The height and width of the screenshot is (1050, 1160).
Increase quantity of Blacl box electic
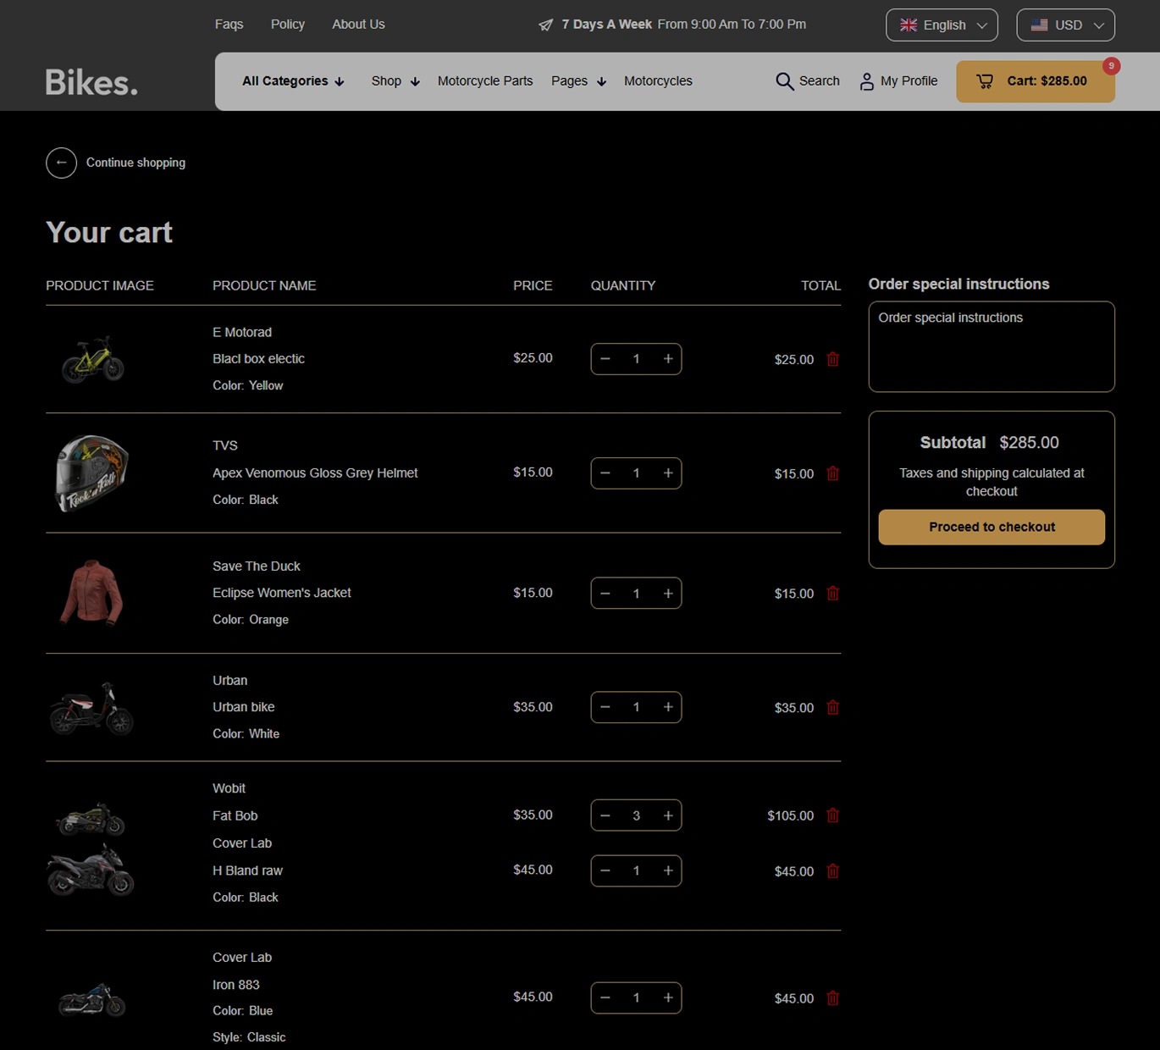point(668,359)
